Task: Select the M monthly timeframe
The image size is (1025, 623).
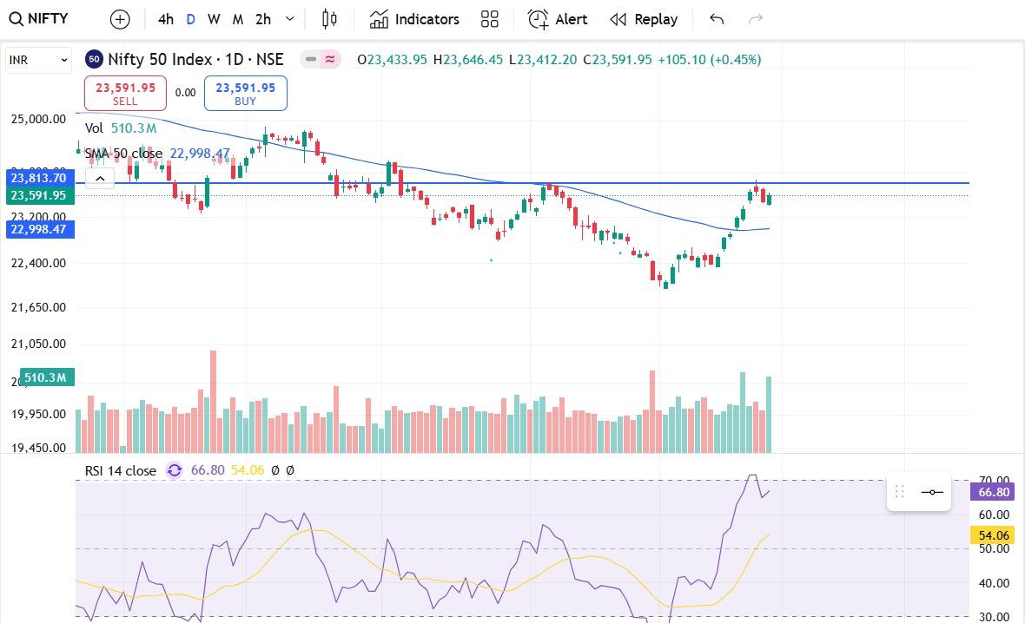Action: click(238, 20)
